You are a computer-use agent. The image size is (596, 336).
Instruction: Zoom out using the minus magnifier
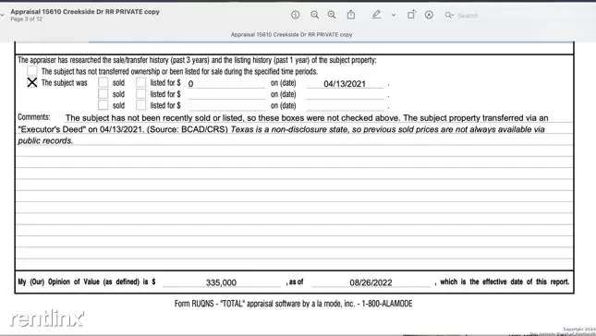point(315,15)
